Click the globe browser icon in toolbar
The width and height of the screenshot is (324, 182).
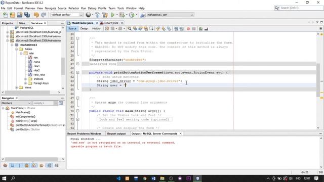tap(88, 15)
